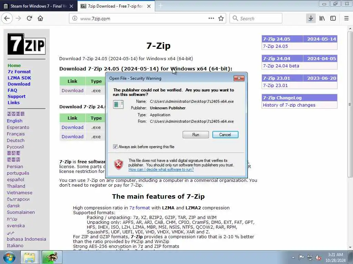This screenshot has width=353, height=264.
Task: Click Download link in first table
Action: pos(72,91)
